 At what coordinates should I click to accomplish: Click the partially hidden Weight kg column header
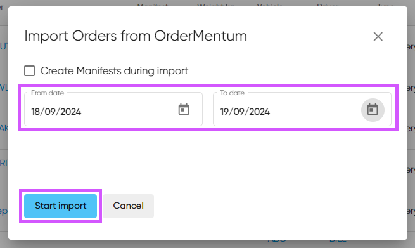tap(215, 5)
